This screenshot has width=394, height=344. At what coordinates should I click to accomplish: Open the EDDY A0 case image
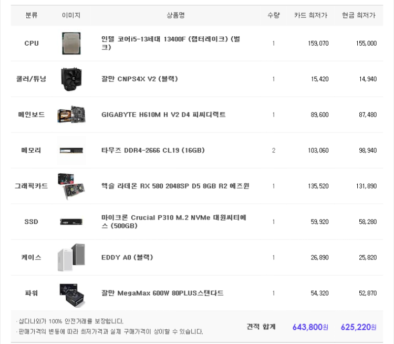click(71, 257)
